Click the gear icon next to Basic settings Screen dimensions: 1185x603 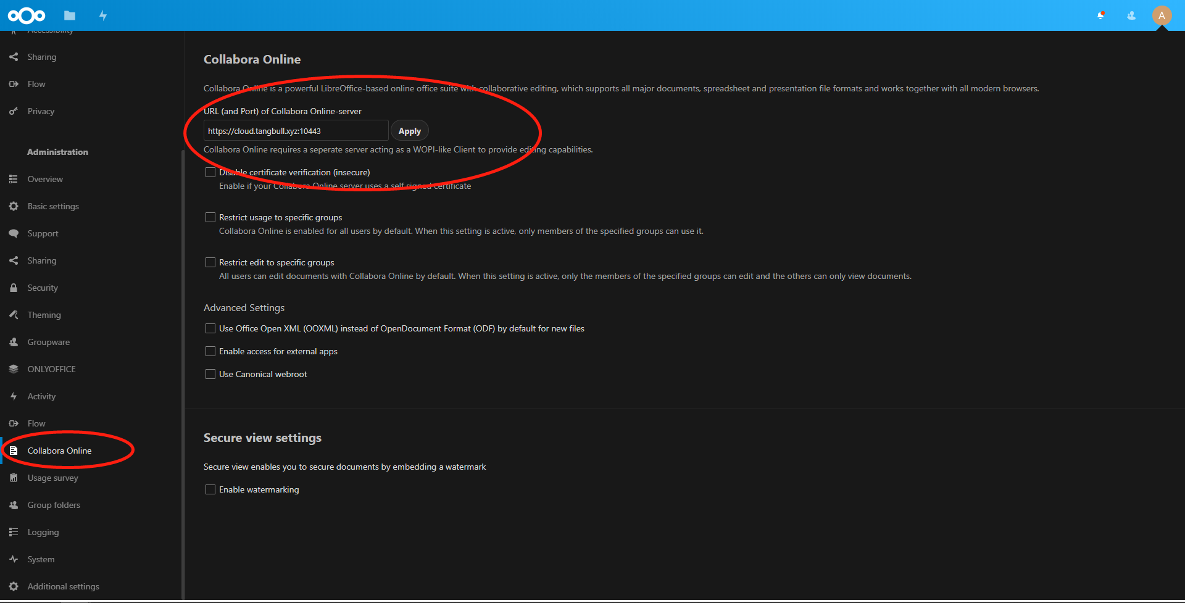(x=14, y=206)
